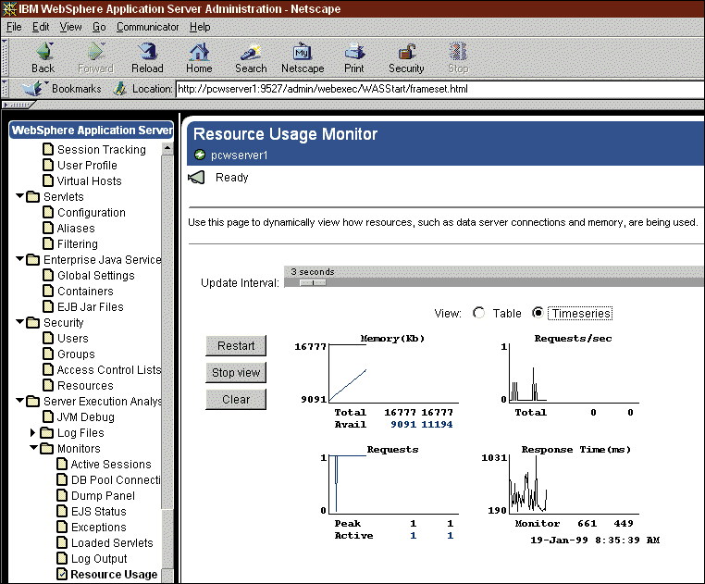Collapse the Enterprise Java Services folder
Image resolution: width=705 pixels, height=584 pixels.
[x=19, y=259]
